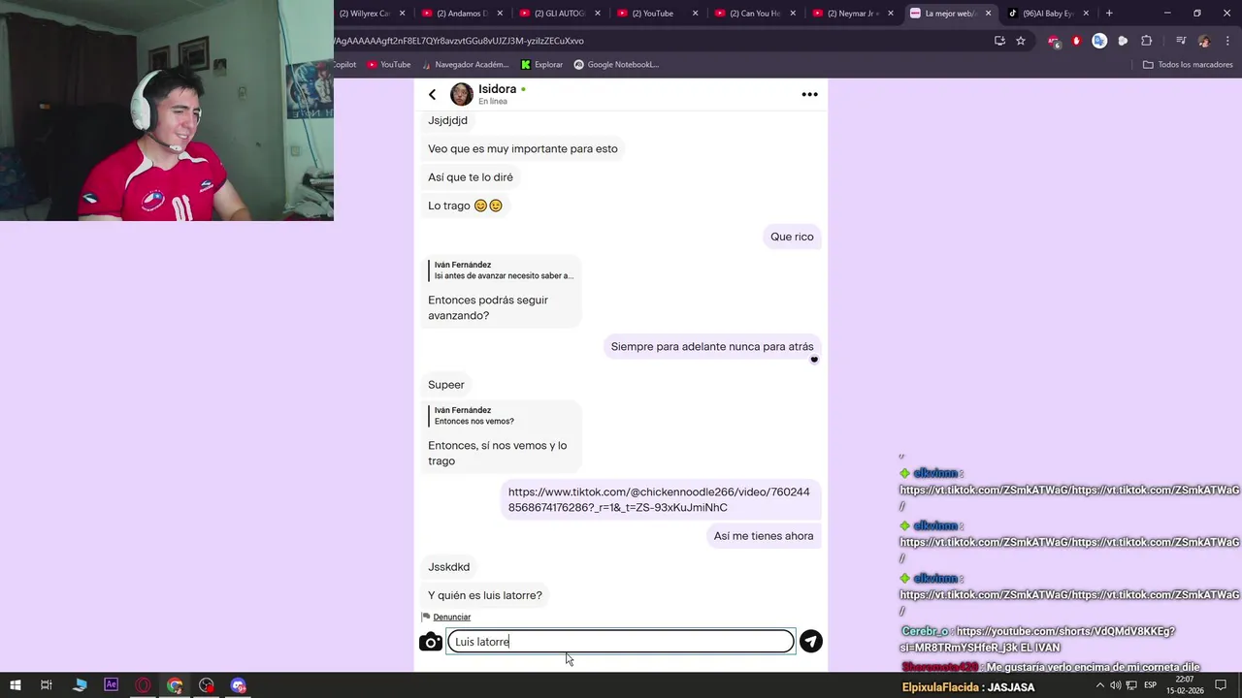Open the TikTok video link in the chat
This screenshot has width=1242, height=698.
tap(659, 499)
